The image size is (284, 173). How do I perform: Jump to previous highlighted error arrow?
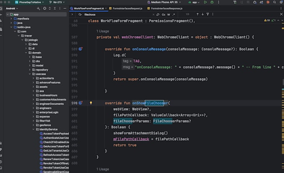(279, 20)
